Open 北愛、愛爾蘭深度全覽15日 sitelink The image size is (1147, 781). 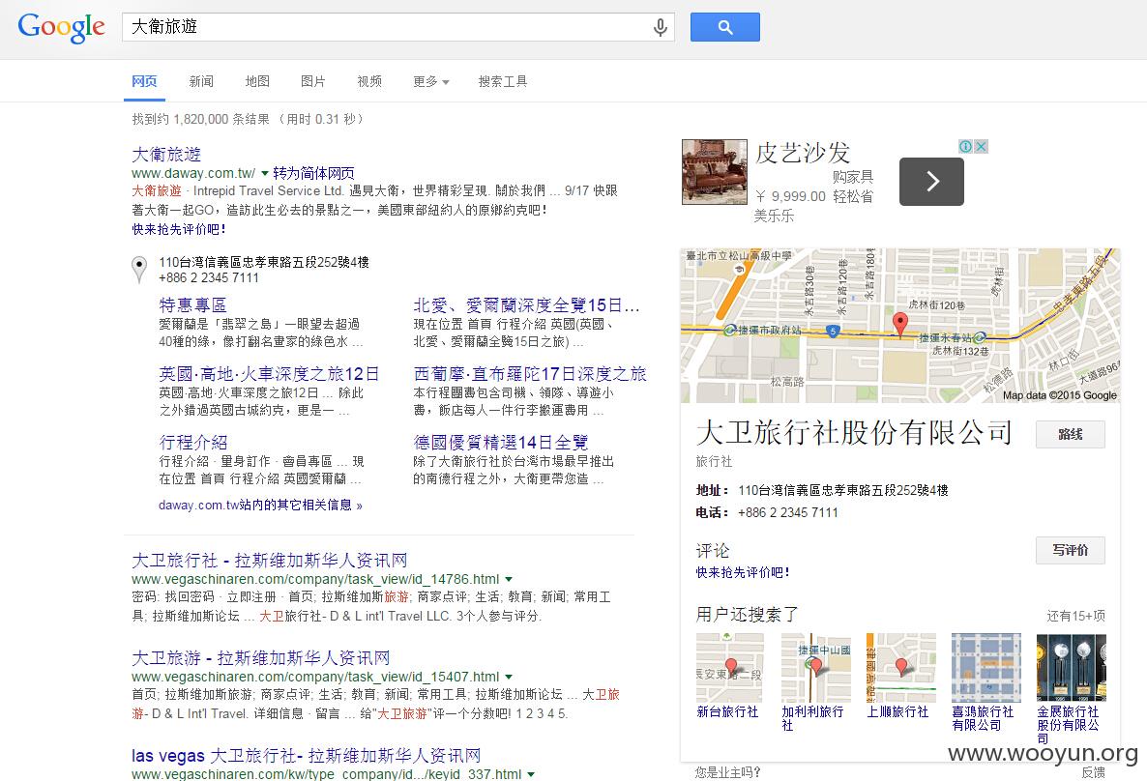pos(527,304)
